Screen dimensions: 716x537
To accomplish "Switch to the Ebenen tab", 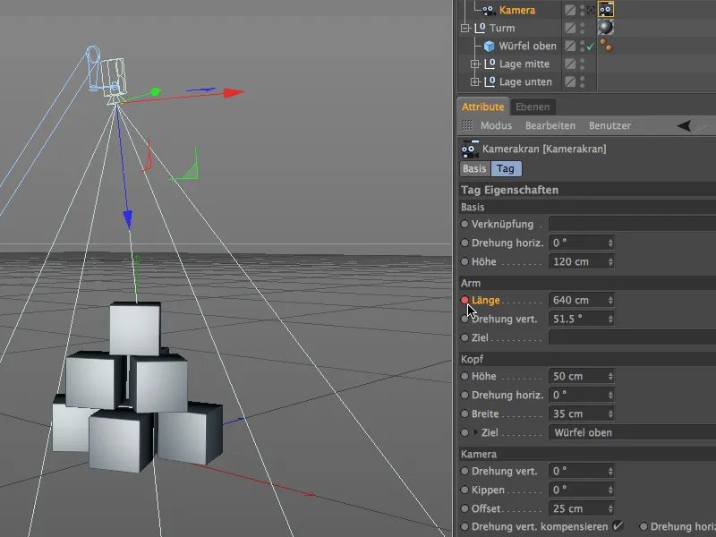I will click(533, 107).
